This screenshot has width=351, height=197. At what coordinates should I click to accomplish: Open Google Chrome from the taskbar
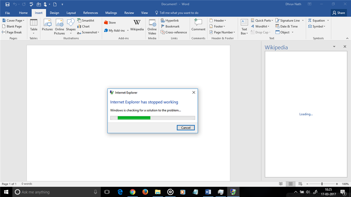tap(133, 192)
